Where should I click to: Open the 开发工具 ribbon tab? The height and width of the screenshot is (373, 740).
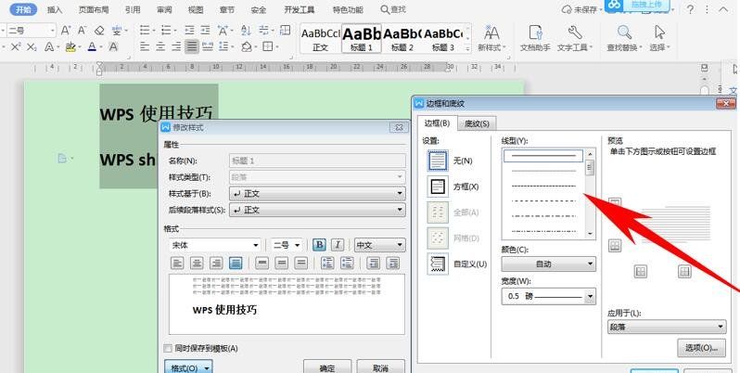pos(300,9)
